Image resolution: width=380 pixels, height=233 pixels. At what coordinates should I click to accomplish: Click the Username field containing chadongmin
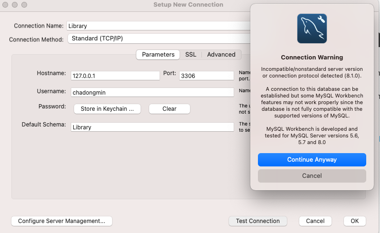coord(152,92)
